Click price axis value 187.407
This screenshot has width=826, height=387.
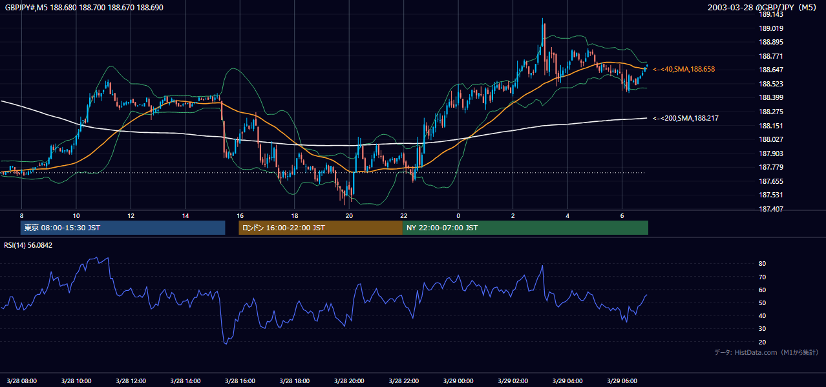(771, 209)
